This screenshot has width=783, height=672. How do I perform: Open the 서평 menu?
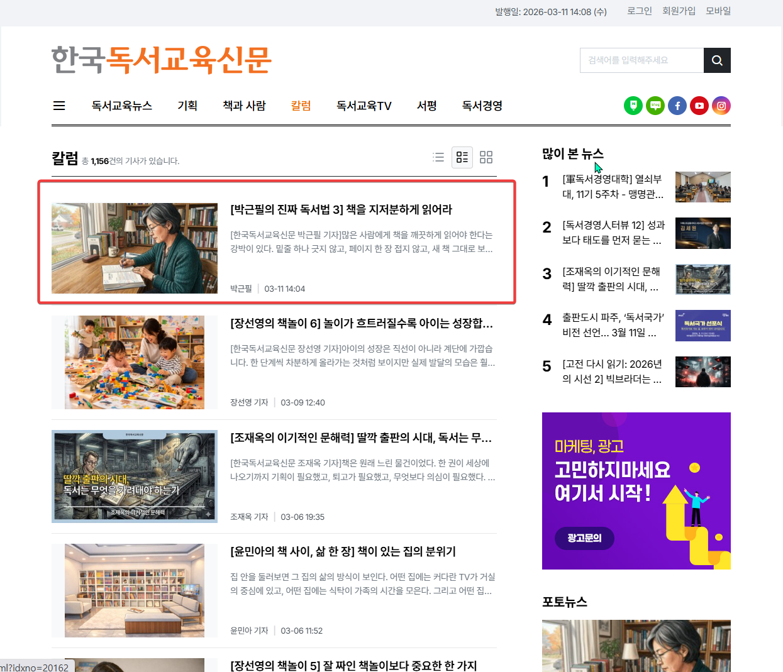[x=427, y=106]
